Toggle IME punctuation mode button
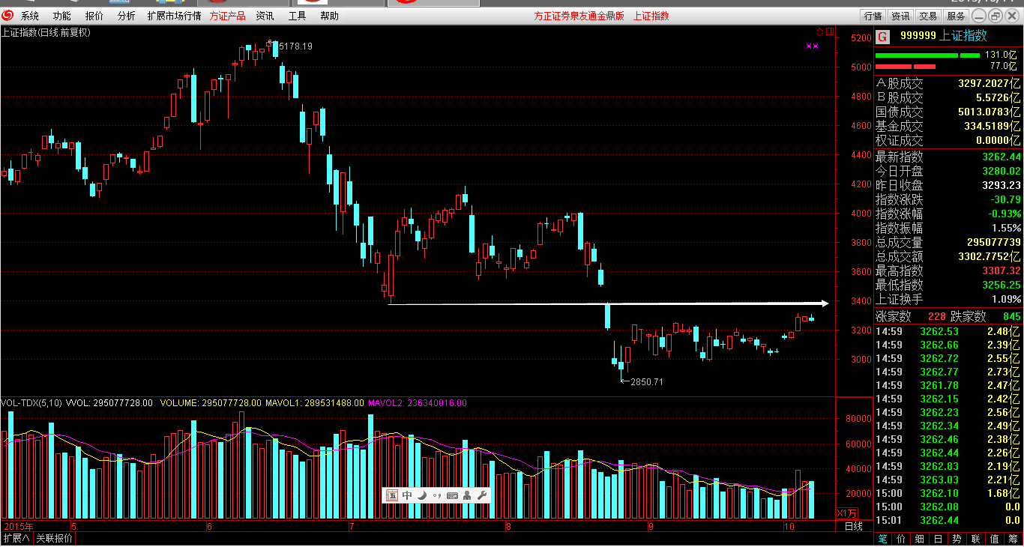 tap(436, 495)
